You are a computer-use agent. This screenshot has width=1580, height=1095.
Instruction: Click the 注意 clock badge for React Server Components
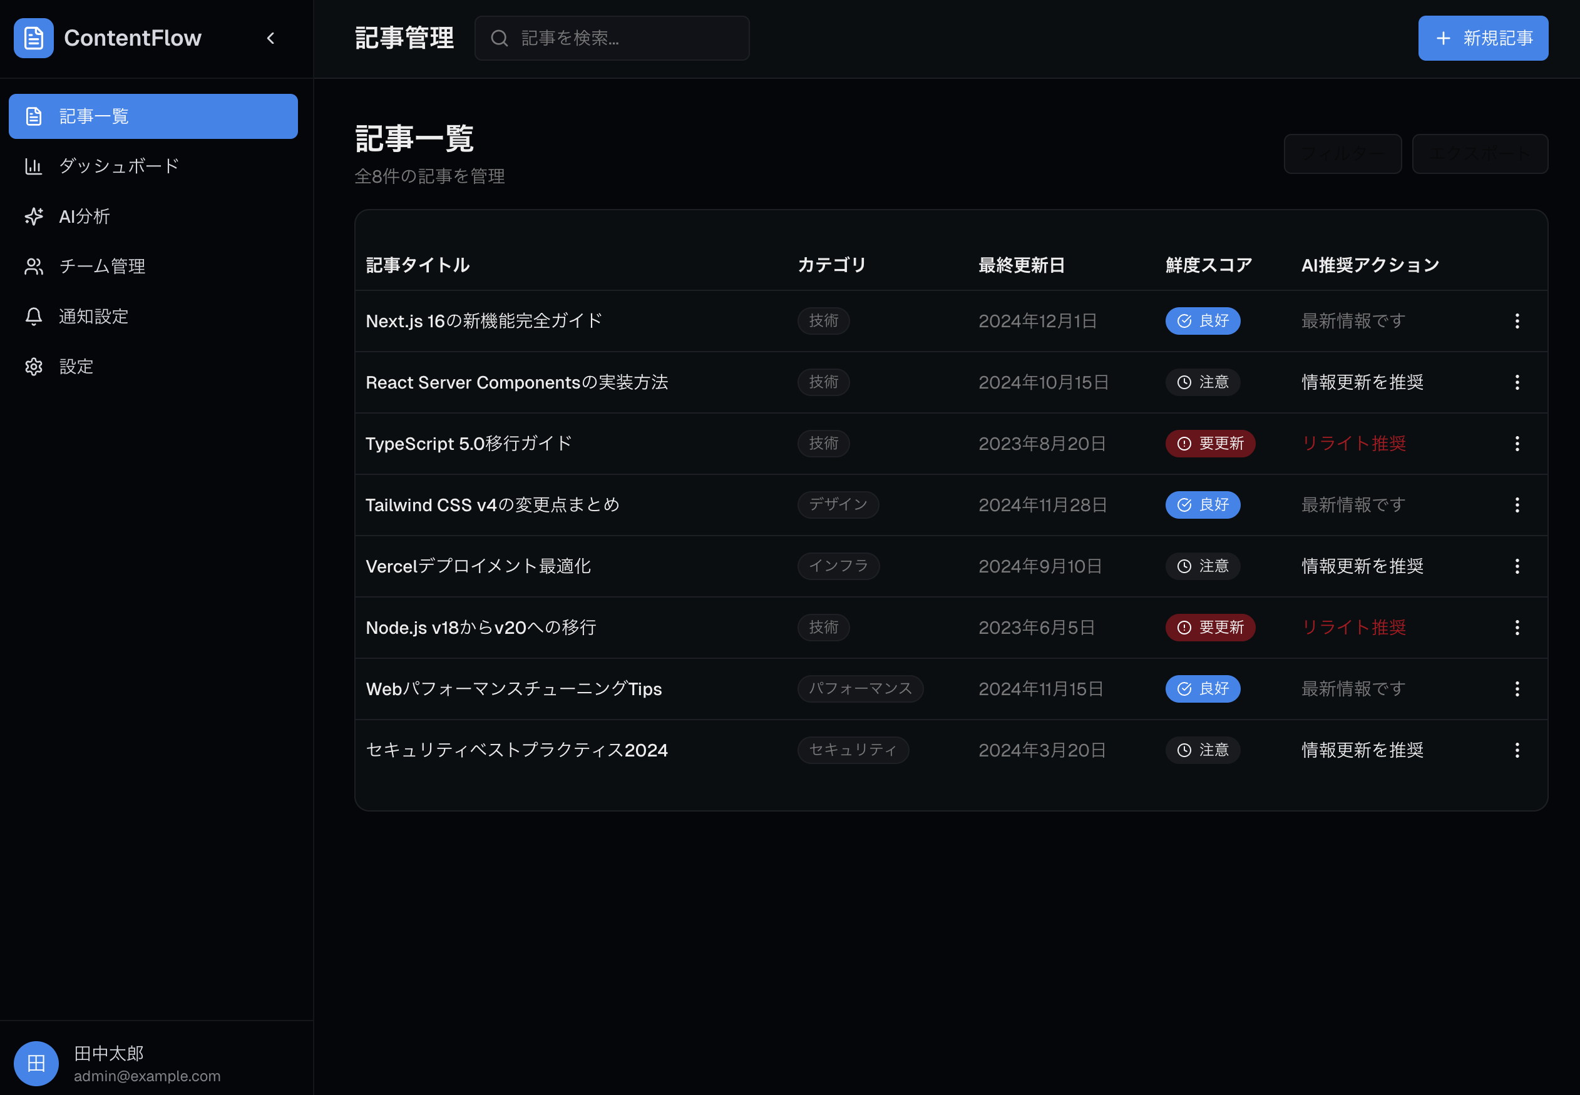[x=1203, y=382]
